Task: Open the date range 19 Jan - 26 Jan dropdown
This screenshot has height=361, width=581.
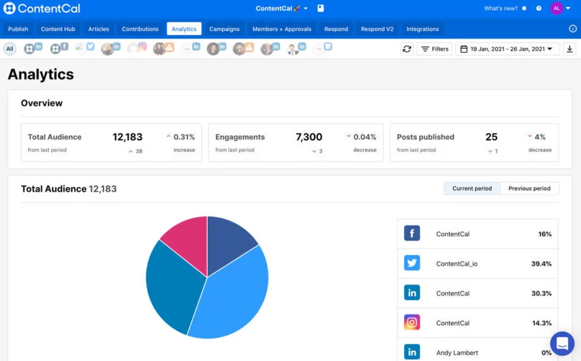Action: point(507,49)
